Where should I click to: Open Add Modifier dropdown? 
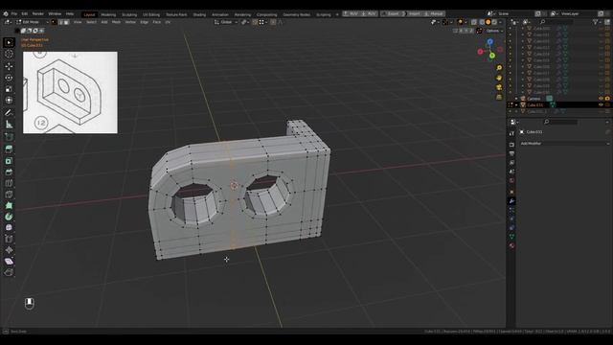pyautogui.click(x=564, y=144)
